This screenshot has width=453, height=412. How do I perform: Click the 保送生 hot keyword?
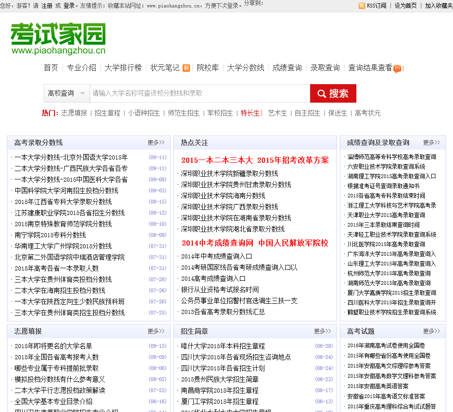point(337,113)
